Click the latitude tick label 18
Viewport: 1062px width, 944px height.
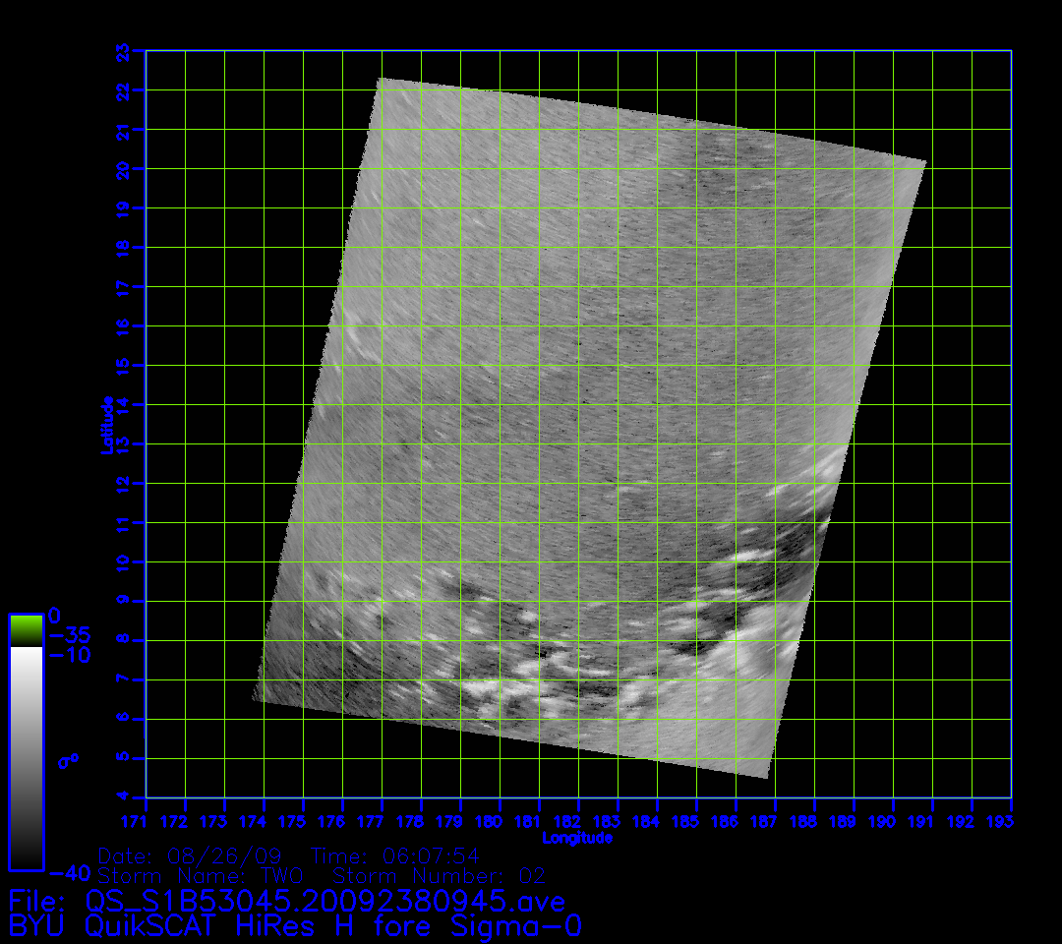point(123,248)
